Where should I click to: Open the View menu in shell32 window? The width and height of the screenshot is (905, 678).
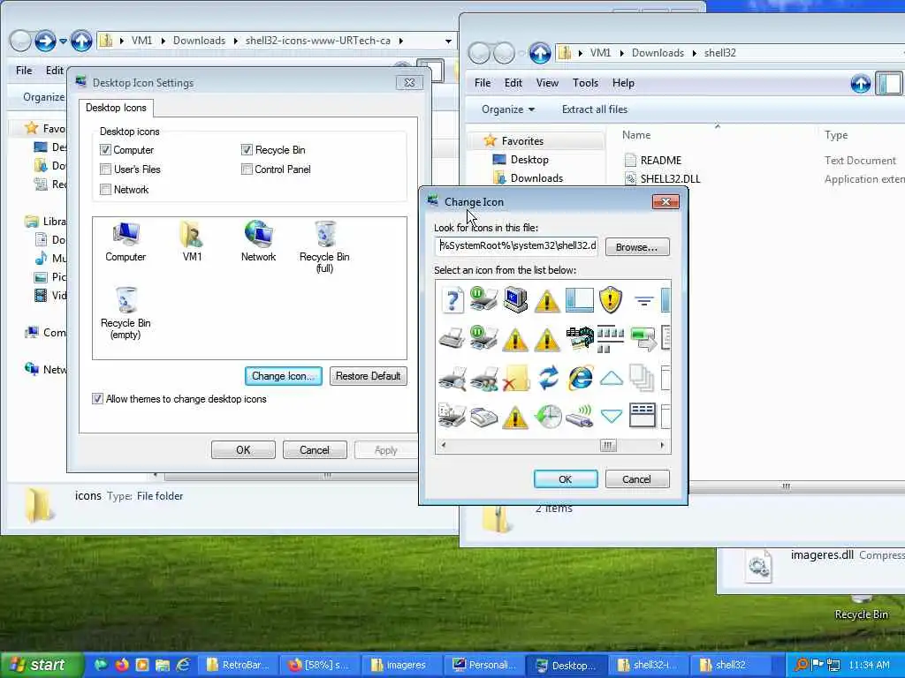[547, 83]
